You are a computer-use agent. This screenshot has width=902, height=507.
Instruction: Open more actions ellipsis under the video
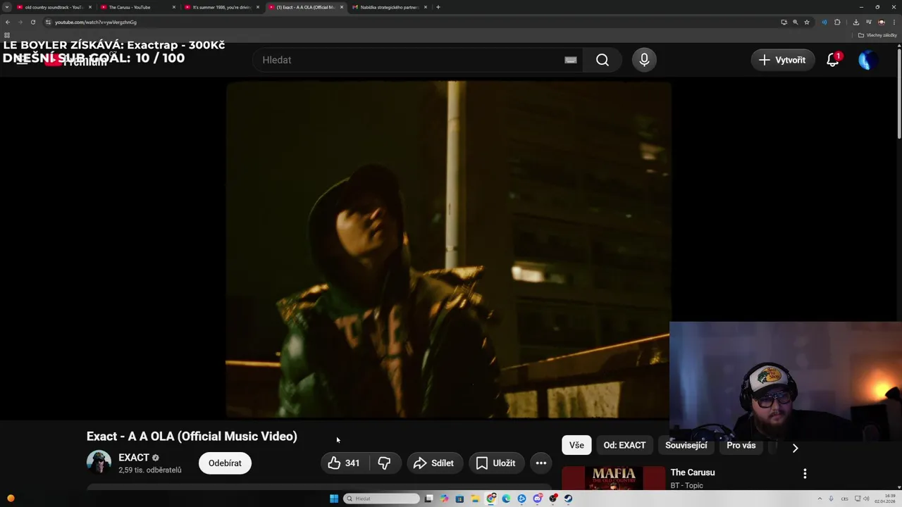[541, 463]
